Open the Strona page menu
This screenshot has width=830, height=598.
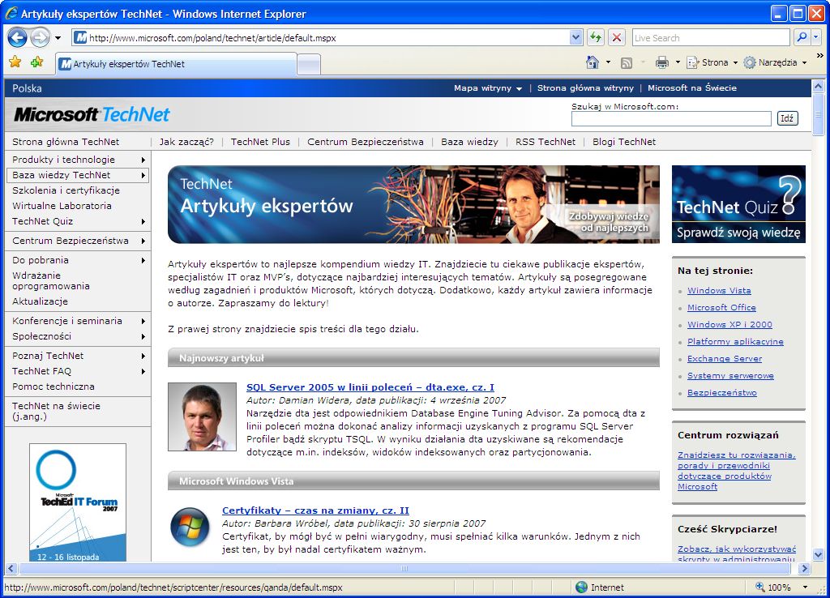712,62
